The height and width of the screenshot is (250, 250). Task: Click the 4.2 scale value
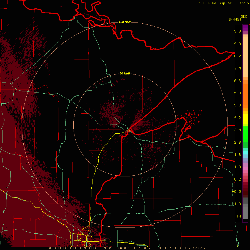pyautogui.click(x=237, y=118)
